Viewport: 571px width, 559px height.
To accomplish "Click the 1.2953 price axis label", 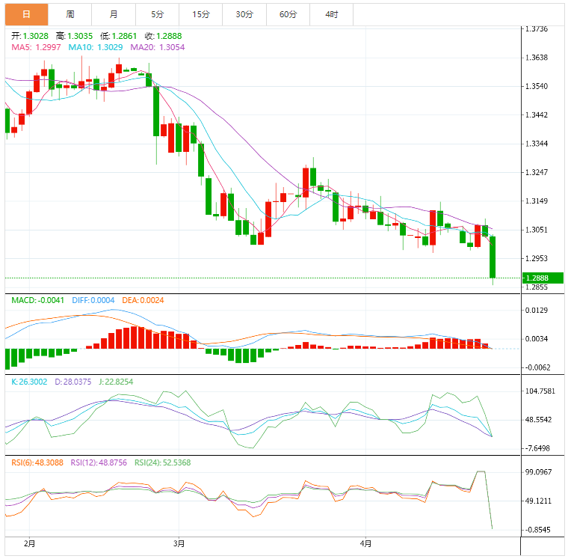I will coord(537,258).
